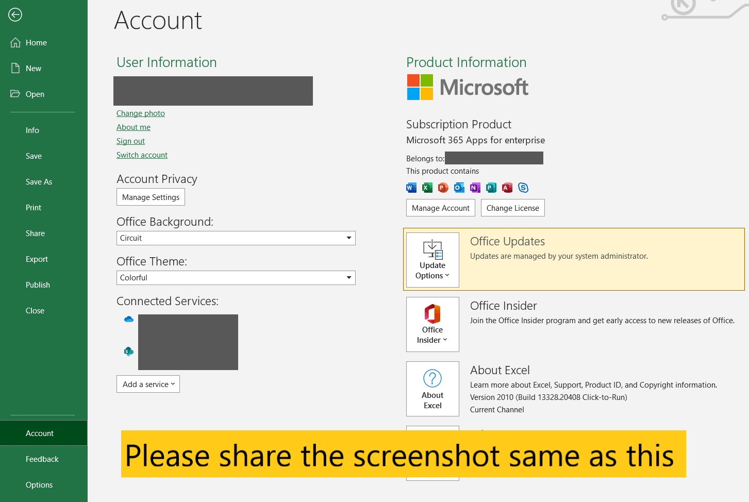Select New in the sidebar
Viewport: 749px width, 502px height.
point(43,69)
